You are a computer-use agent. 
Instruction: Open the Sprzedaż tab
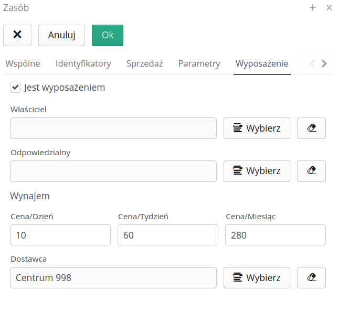click(x=144, y=64)
